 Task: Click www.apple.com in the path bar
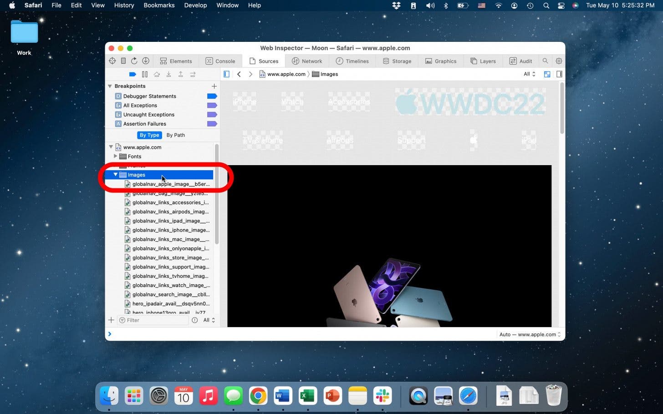tap(282, 74)
